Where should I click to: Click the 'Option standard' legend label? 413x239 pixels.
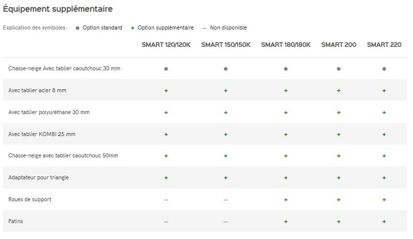(x=103, y=28)
